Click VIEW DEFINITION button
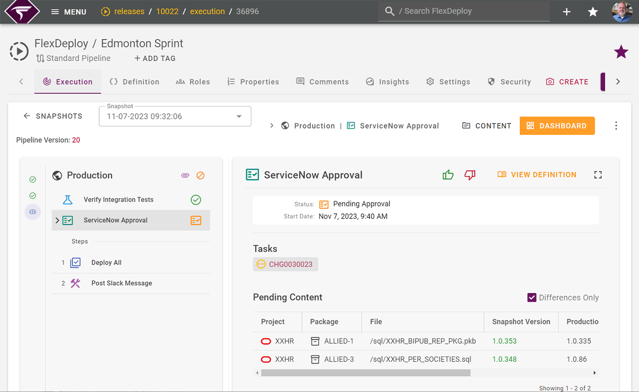 (537, 174)
